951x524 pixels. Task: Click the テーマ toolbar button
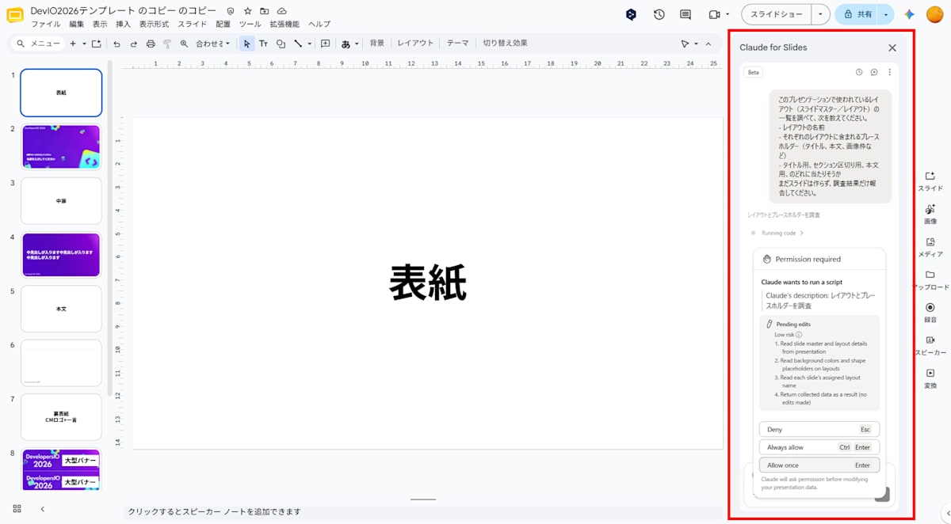click(457, 44)
